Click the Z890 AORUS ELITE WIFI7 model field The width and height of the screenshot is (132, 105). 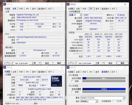pos(31,18)
